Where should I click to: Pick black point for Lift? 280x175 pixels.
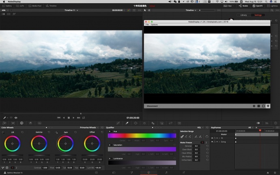point(3,132)
